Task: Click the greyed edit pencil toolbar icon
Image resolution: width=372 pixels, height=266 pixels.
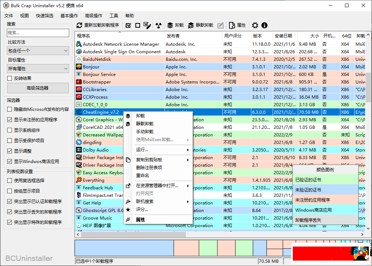Action: tap(220, 25)
